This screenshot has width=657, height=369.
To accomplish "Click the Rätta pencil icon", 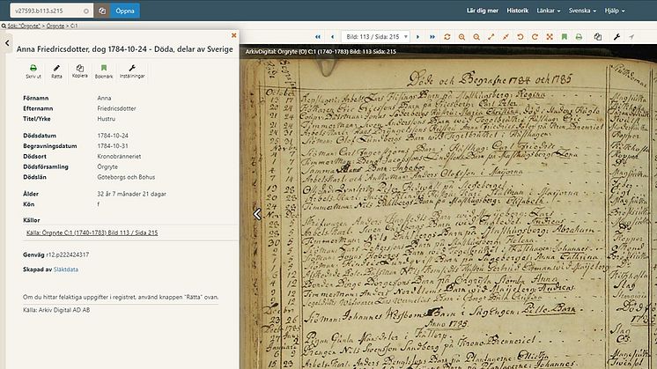I will point(56,71).
